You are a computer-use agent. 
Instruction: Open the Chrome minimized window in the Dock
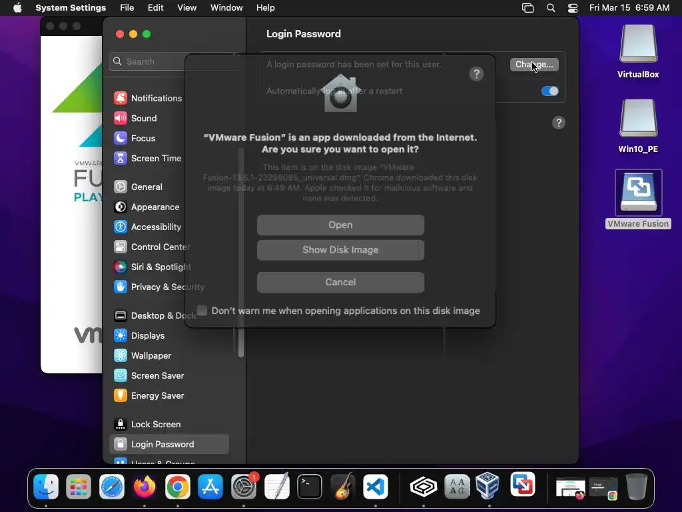pos(603,487)
